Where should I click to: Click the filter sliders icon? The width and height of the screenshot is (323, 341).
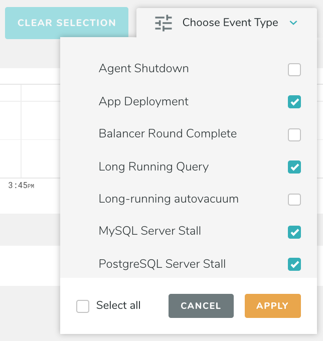click(164, 23)
